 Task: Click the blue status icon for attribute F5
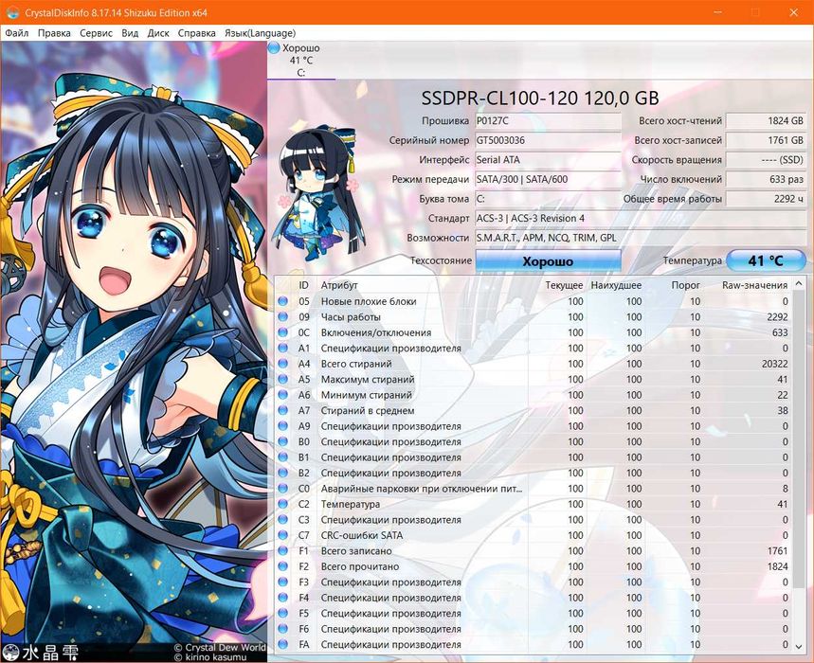tap(283, 613)
